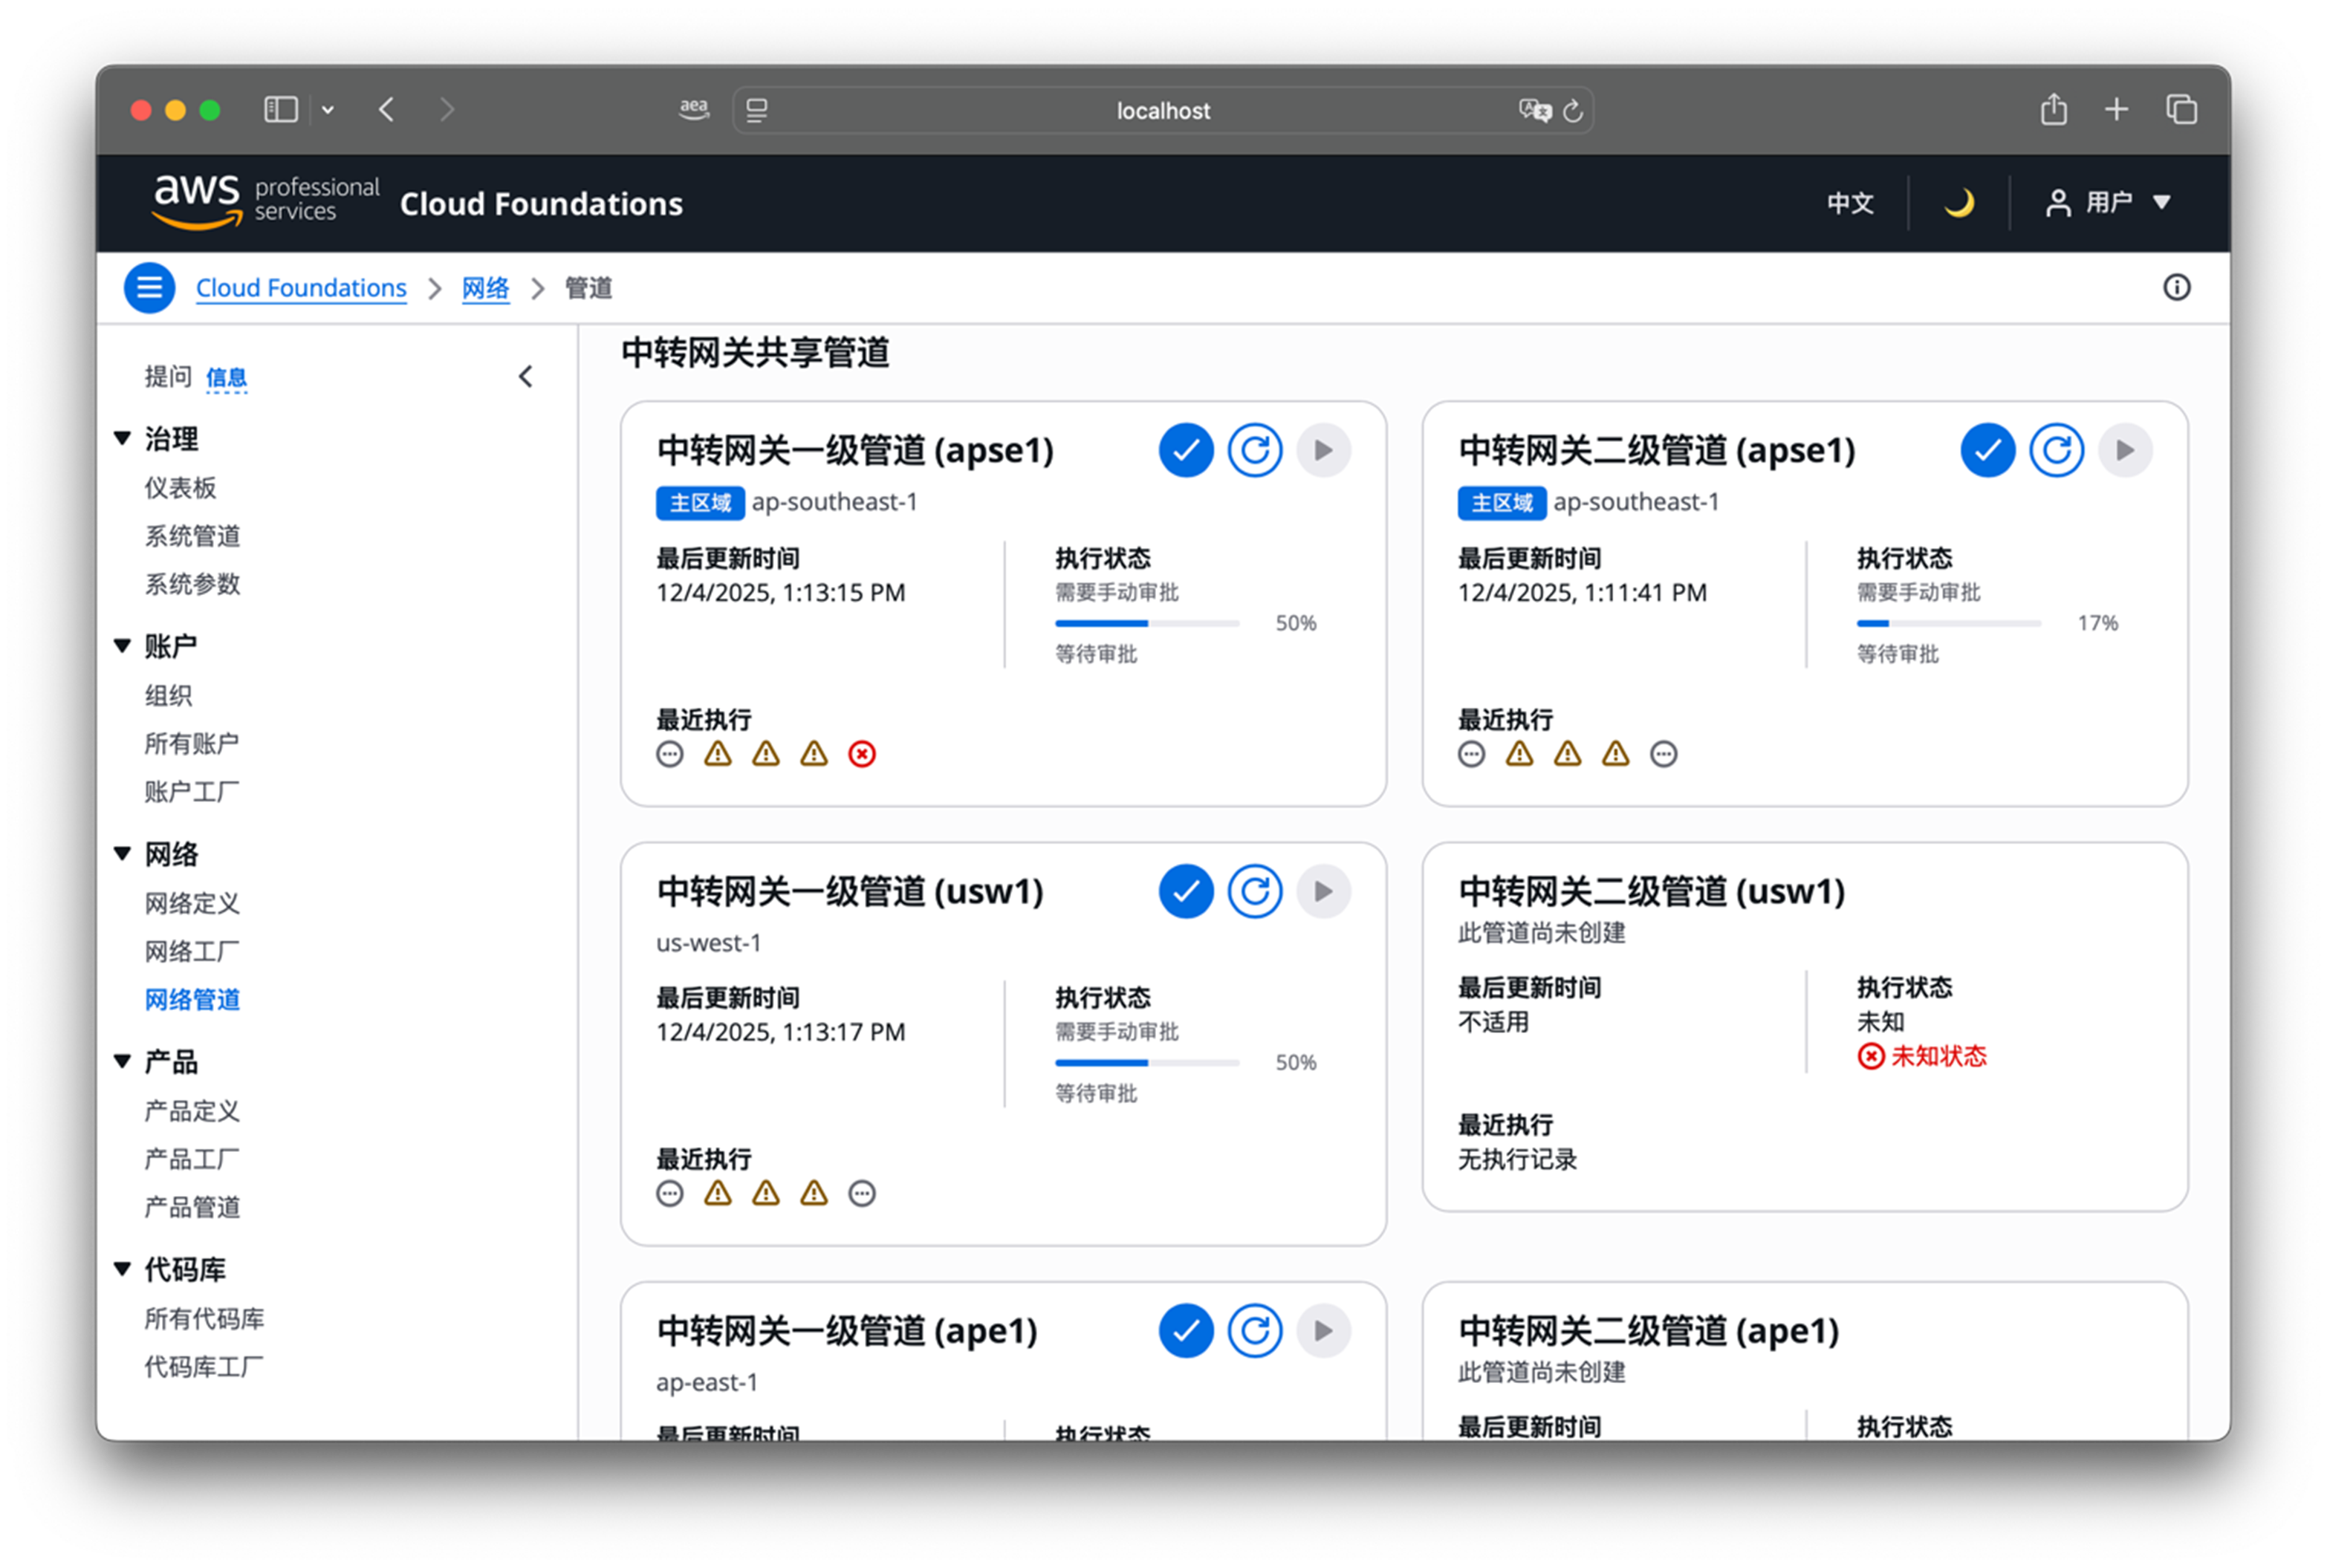Click refresh icon on 中转网关一级管道 (ape1)
The height and width of the screenshot is (1568, 2327).
[x=1254, y=1331]
